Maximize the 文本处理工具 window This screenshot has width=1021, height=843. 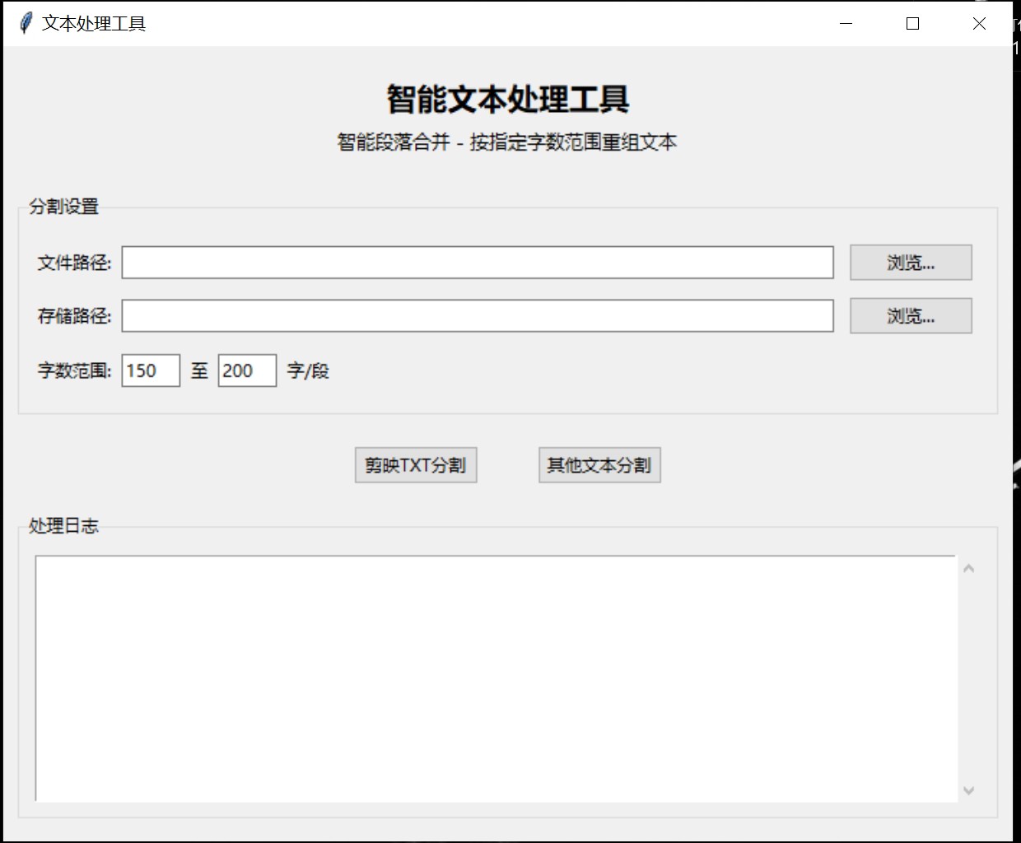click(x=912, y=23)
